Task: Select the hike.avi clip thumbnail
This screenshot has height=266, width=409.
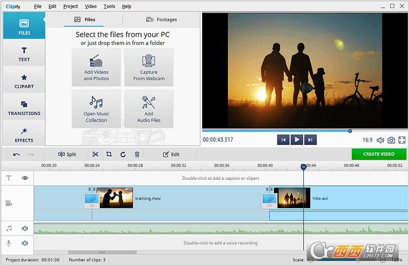Action: coord(292,198)
